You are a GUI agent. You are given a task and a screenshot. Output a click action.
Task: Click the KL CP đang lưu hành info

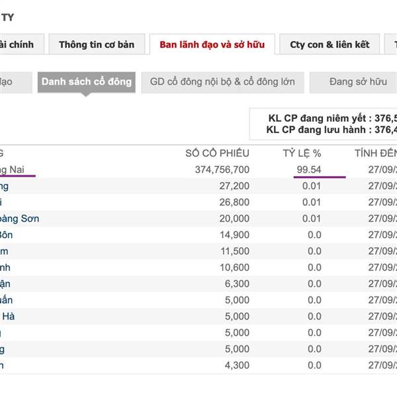coord(331,130)
